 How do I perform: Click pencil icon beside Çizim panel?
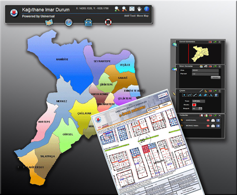tap(174, 93)
